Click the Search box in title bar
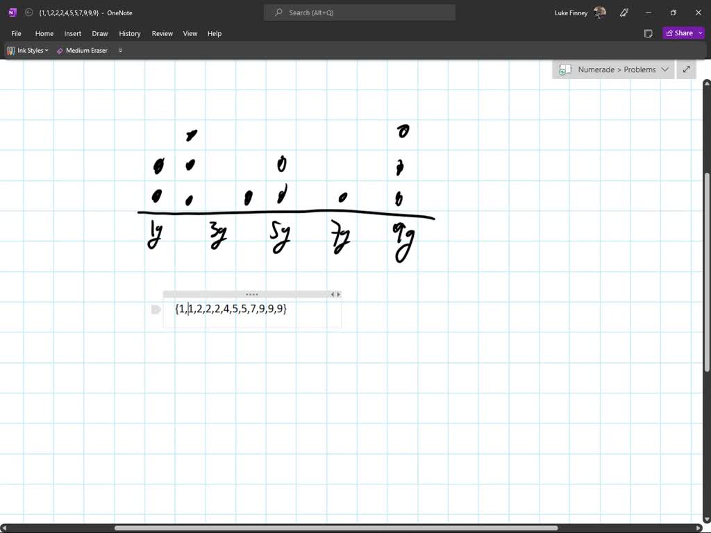 click(x=360, y=12)
